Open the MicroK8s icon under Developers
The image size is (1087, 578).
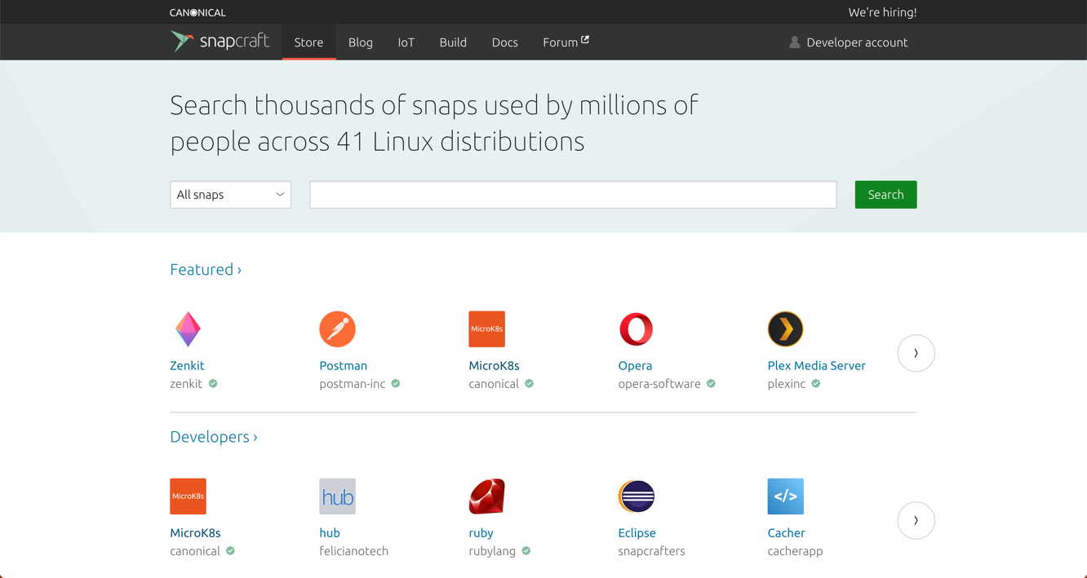click(188, 496)
